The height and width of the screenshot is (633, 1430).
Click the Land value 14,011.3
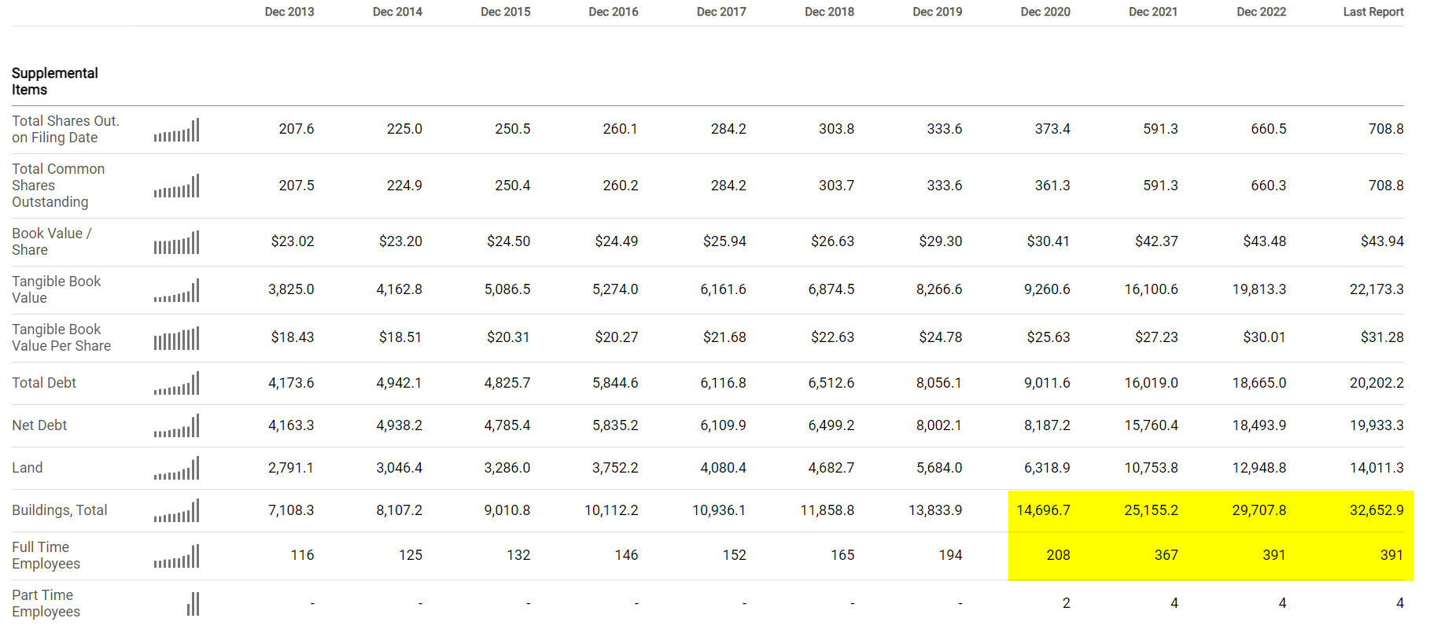click(1377, 468)
